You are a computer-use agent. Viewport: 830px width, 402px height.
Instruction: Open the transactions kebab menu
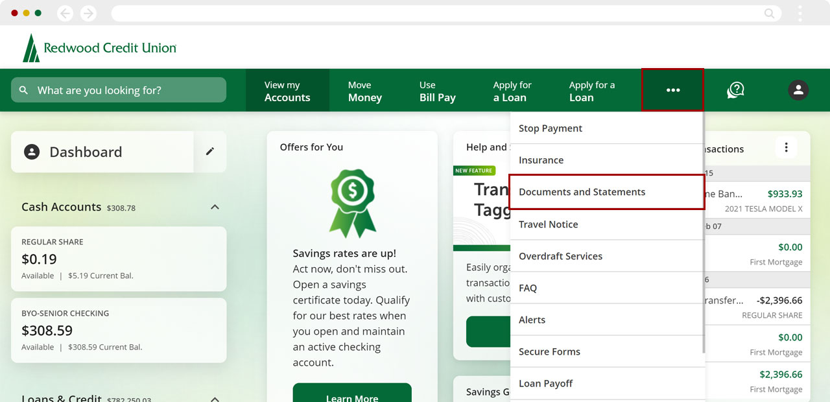(x=786, y=148)
